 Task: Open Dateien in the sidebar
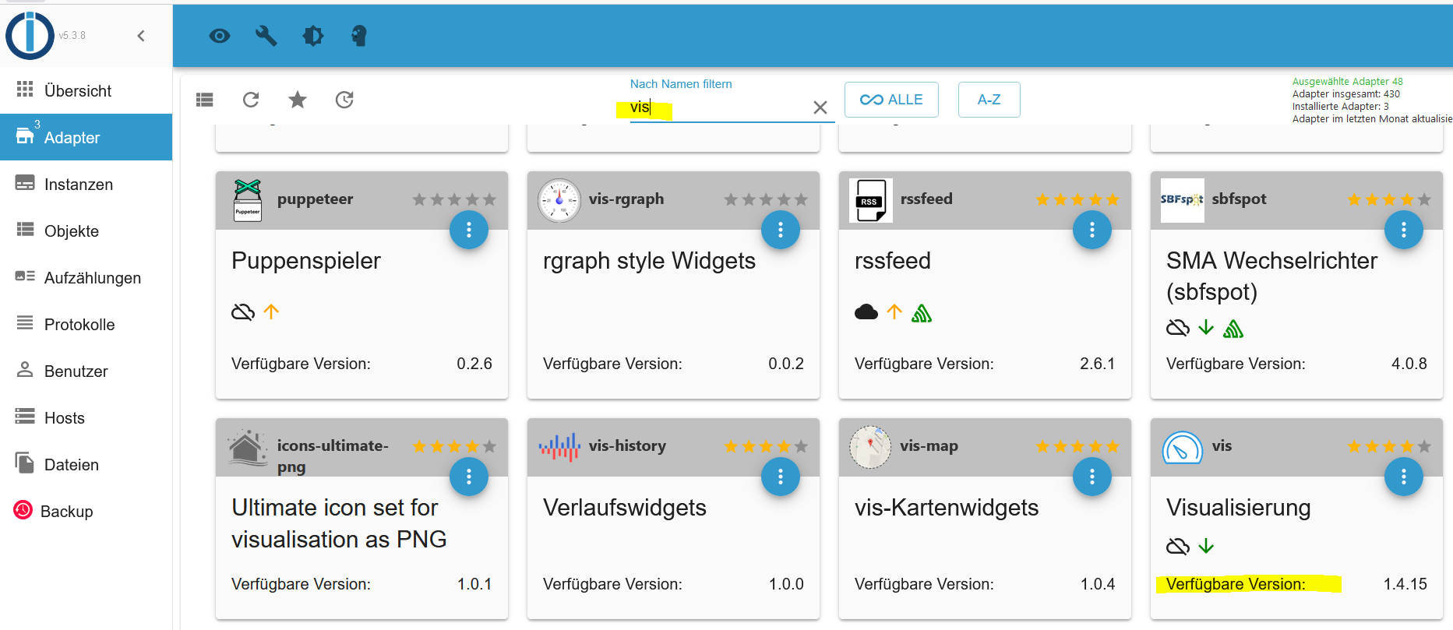86,464
